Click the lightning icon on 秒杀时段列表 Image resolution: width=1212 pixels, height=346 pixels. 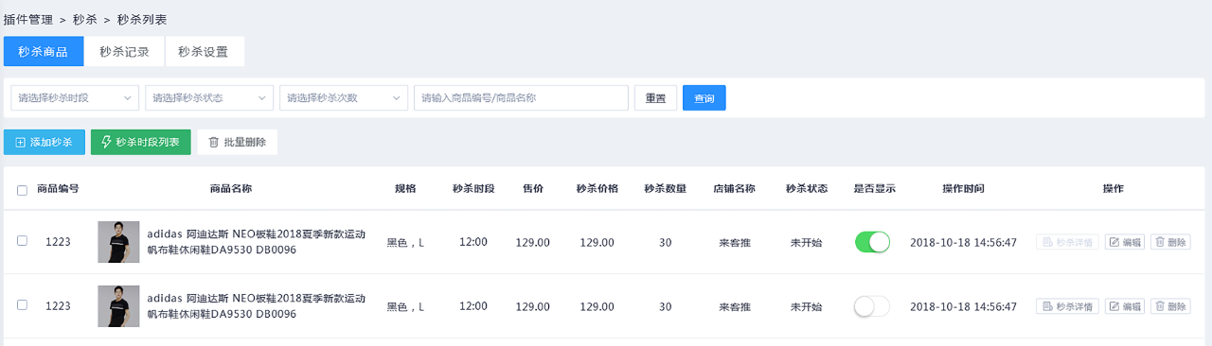(107, 143)
